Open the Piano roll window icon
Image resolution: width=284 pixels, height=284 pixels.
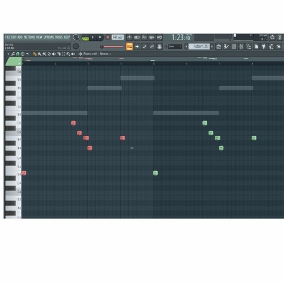[226, 47]
